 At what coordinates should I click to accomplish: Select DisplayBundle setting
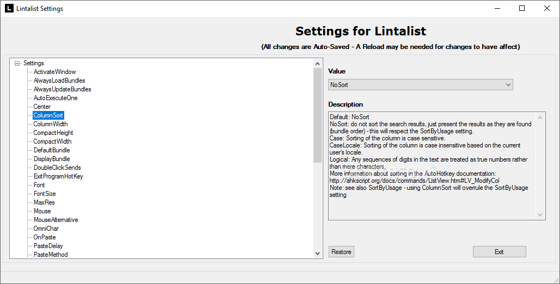tap(52, 159)
